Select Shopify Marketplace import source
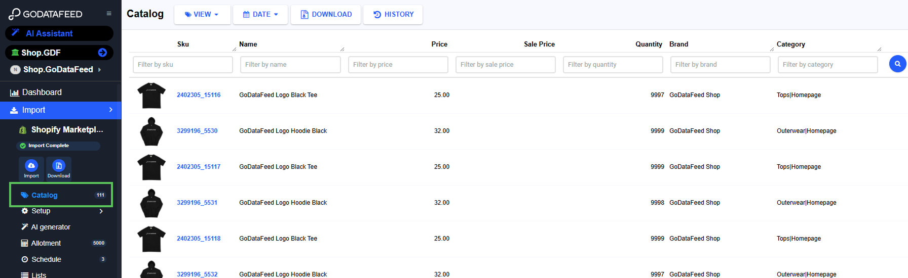Viewport: 908px width, 278px height. pyautogui.click(x=60, y=129)
